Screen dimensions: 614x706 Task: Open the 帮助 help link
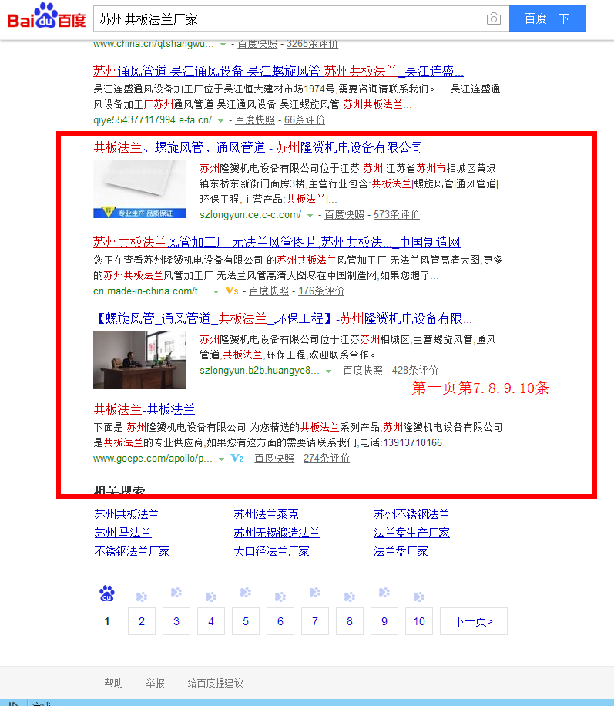(113, 683)
